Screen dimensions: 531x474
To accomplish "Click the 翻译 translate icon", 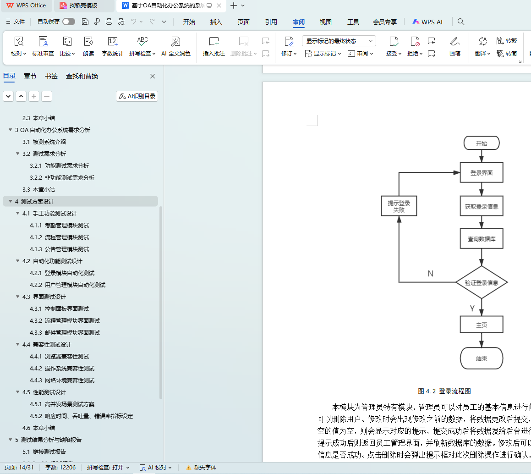I will coord(482,41).
